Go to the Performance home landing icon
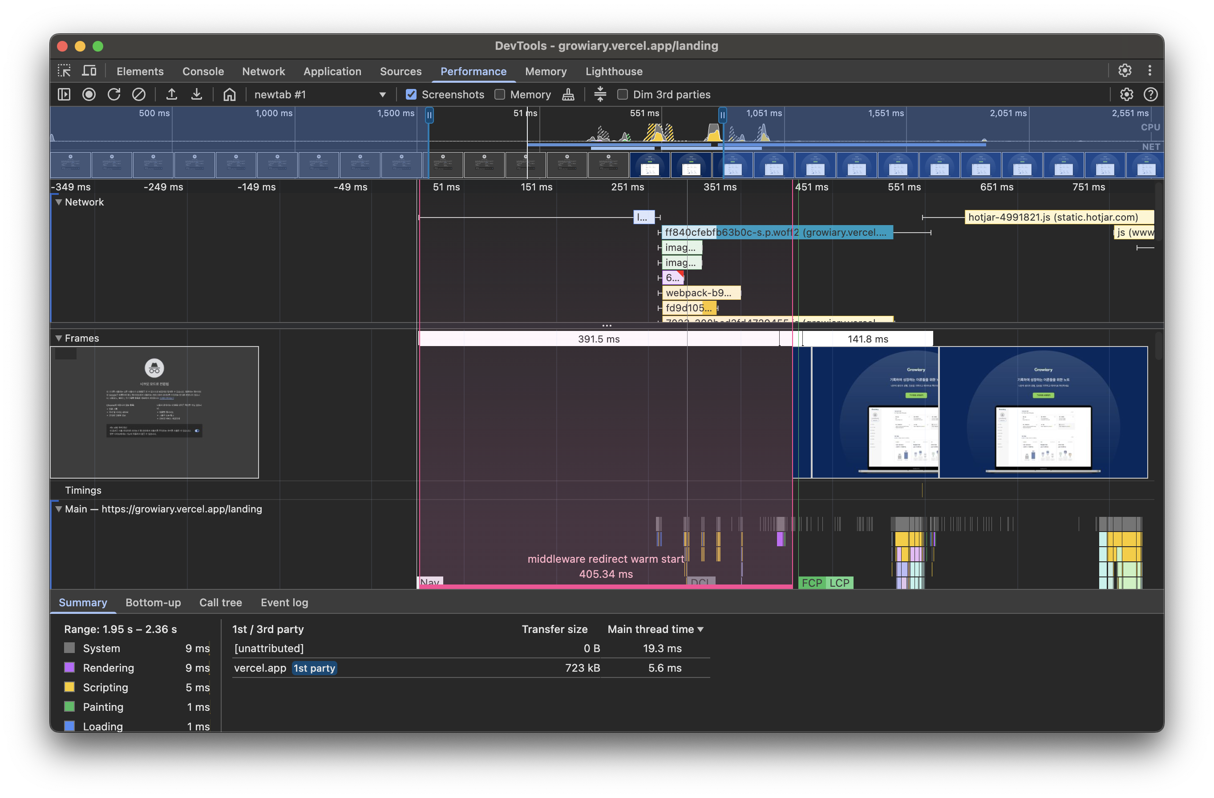This screenshot has height=798, width=1214. point(230,94)
